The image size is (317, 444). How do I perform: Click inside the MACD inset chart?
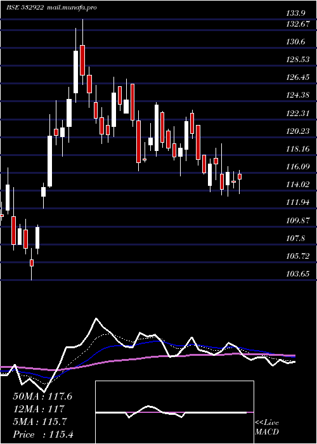(174, 412)
